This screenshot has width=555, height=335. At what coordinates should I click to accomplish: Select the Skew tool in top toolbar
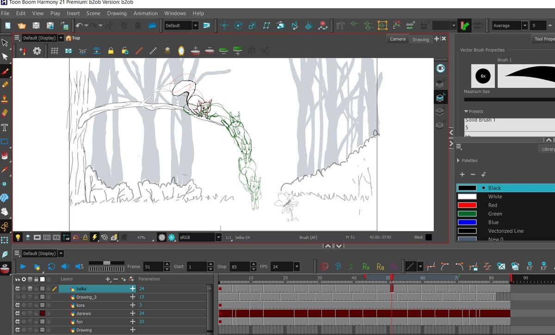[x=266, y=26]
